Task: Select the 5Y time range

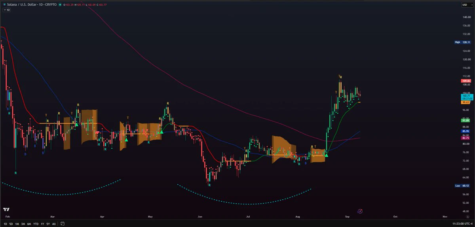Action: [48, 224]
